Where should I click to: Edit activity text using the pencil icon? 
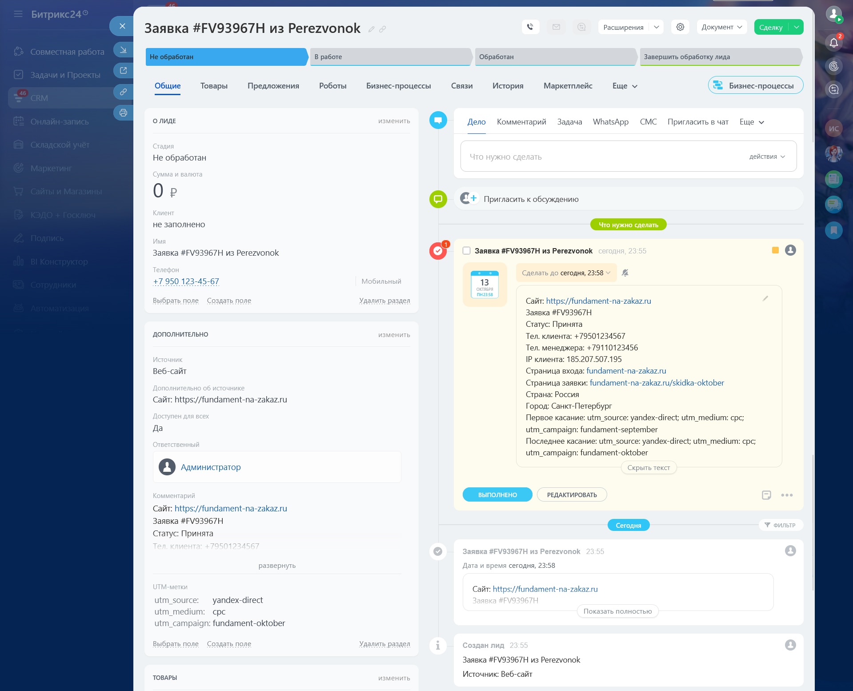pyautogui.click(x=765, y=299)
